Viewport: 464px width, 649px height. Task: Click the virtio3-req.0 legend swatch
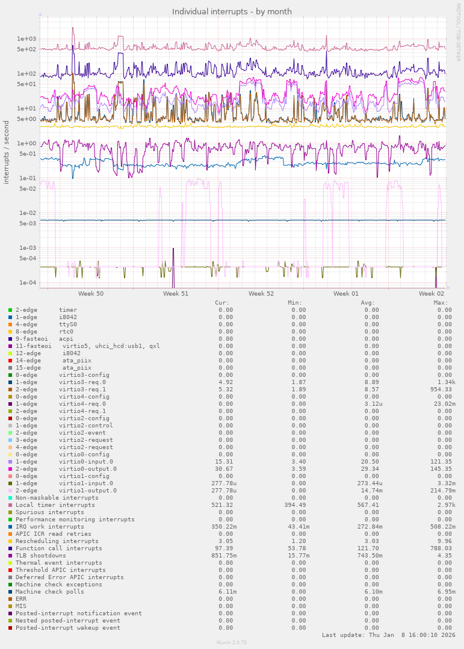(10, 382)
